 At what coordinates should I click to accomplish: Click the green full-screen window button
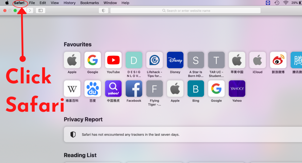point(15,11)
